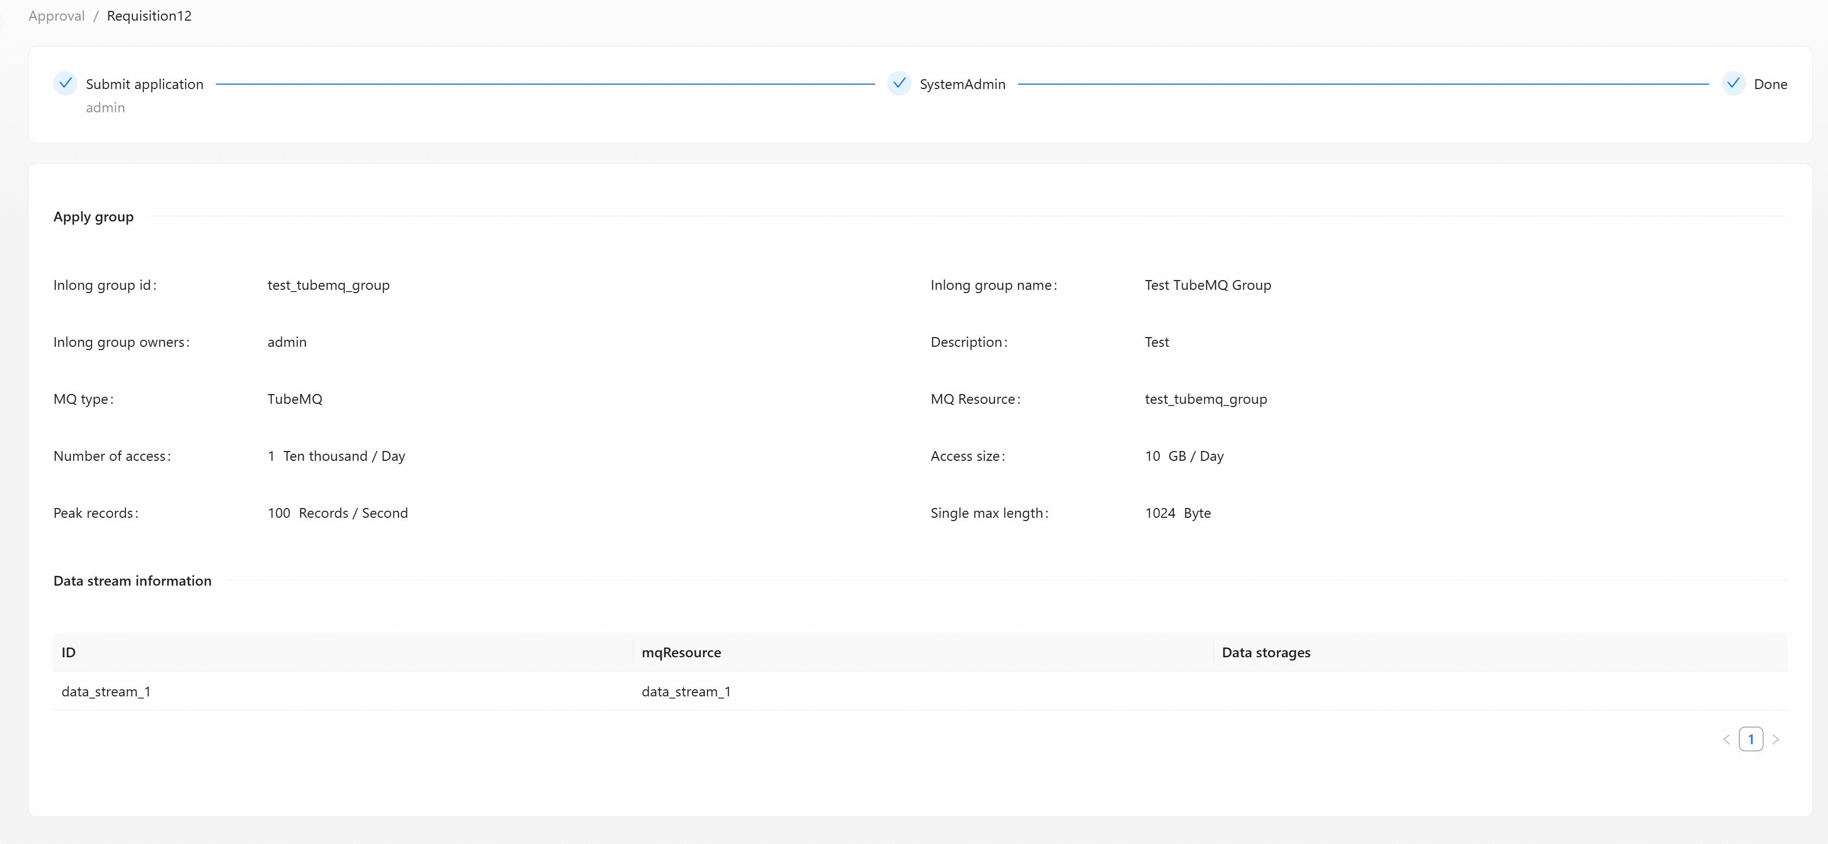This screenshot has width=1828, height=844.
Task: Click the ID column header
Action: pos(68,652)
